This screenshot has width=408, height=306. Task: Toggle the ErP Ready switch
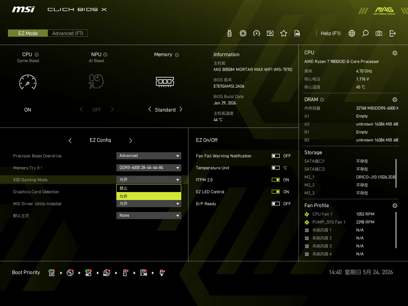[276, 204]
